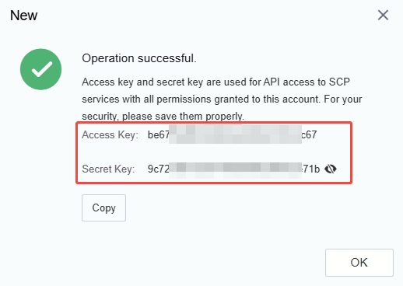Confirm the dialog with OK
The image size is (403, 286).
[359, 263]
